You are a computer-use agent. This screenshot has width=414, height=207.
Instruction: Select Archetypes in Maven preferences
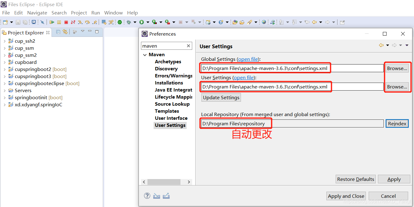tap(168, 61)
